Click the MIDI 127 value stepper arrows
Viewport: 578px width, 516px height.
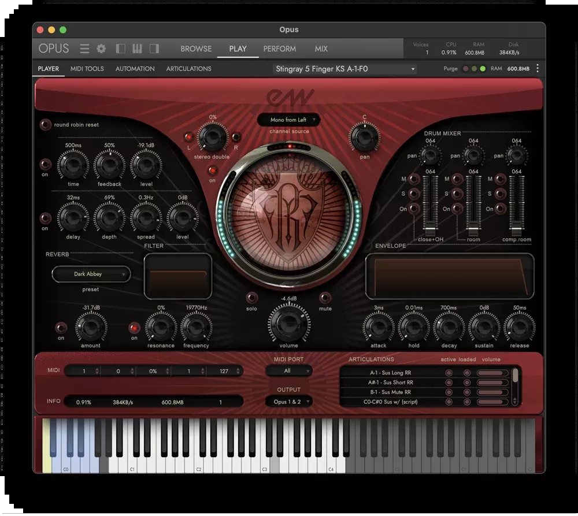tap(238, 371)
